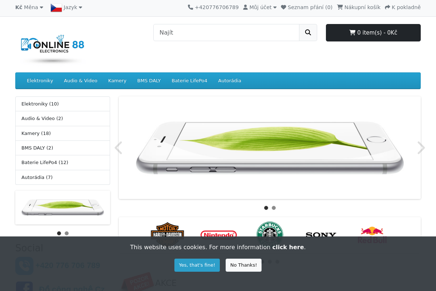Select first dot of main slideshow

click(266, 208)
